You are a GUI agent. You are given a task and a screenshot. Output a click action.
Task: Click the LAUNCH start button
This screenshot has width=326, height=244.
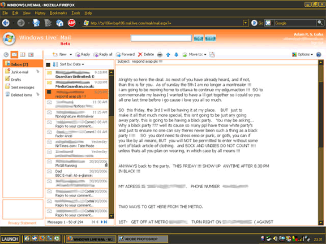coord(10,239)
